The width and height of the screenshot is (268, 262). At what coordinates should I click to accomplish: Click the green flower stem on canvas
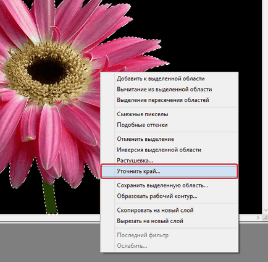click(x=50, y=197)
